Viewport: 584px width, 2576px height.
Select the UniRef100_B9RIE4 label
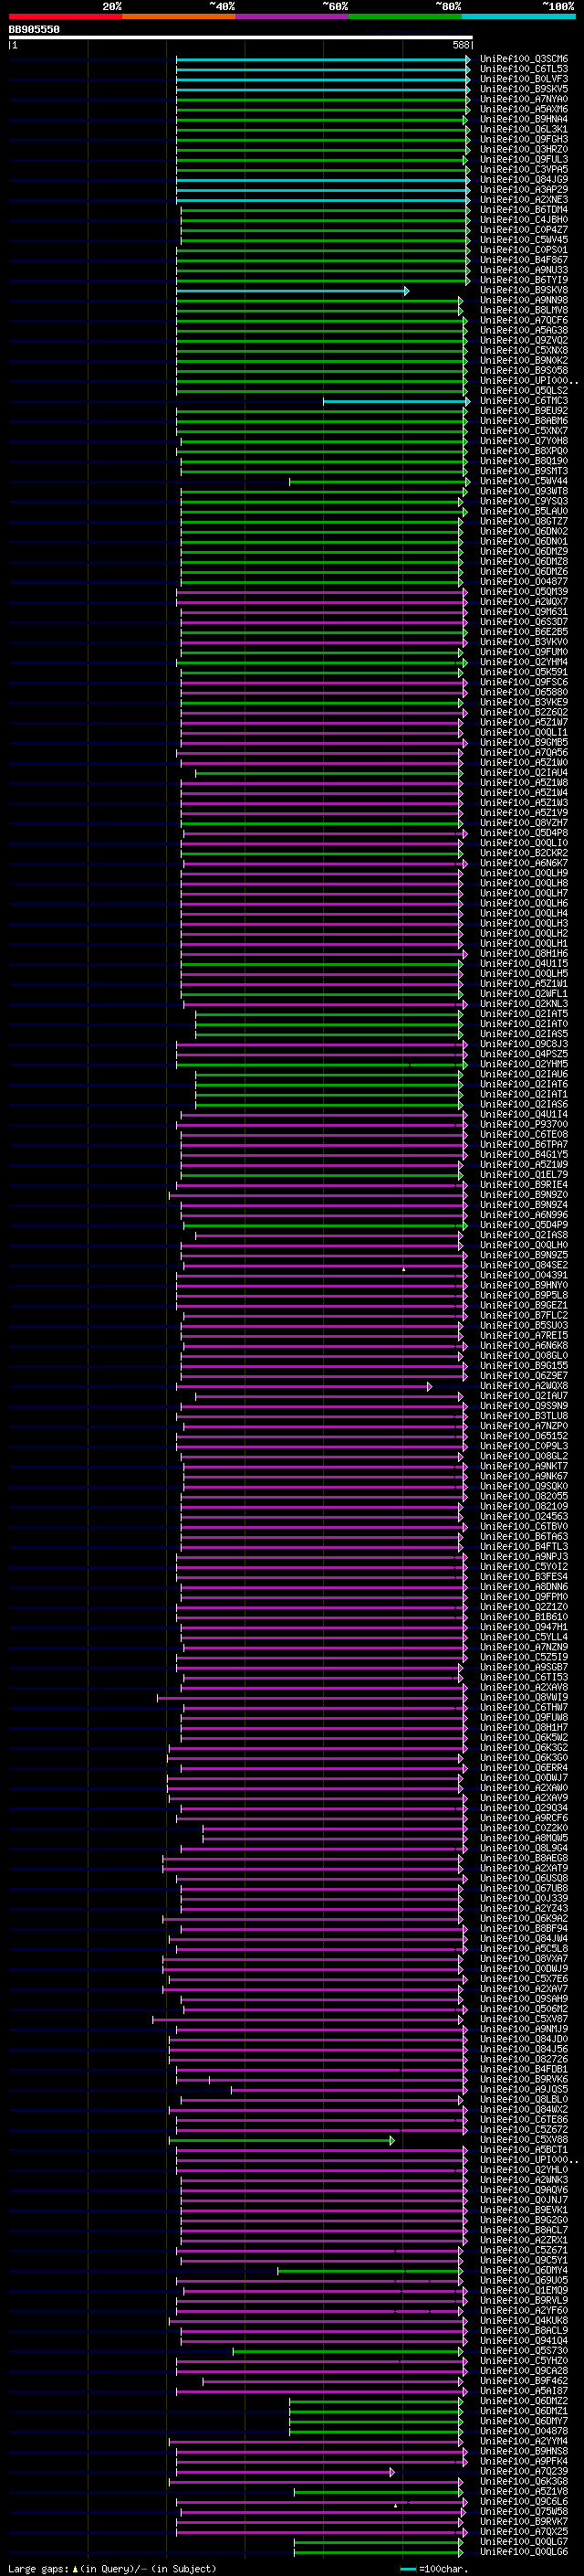[x=524, y=1185]
